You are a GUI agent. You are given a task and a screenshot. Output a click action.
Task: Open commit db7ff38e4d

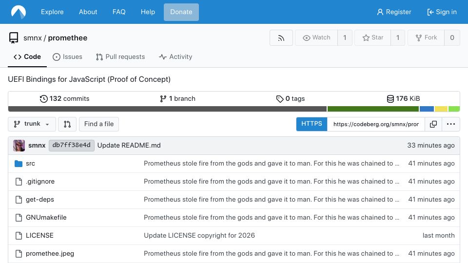click(x=71, y=145)
